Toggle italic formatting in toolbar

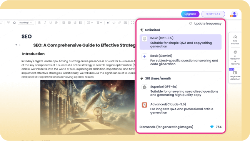coord(45,23)
